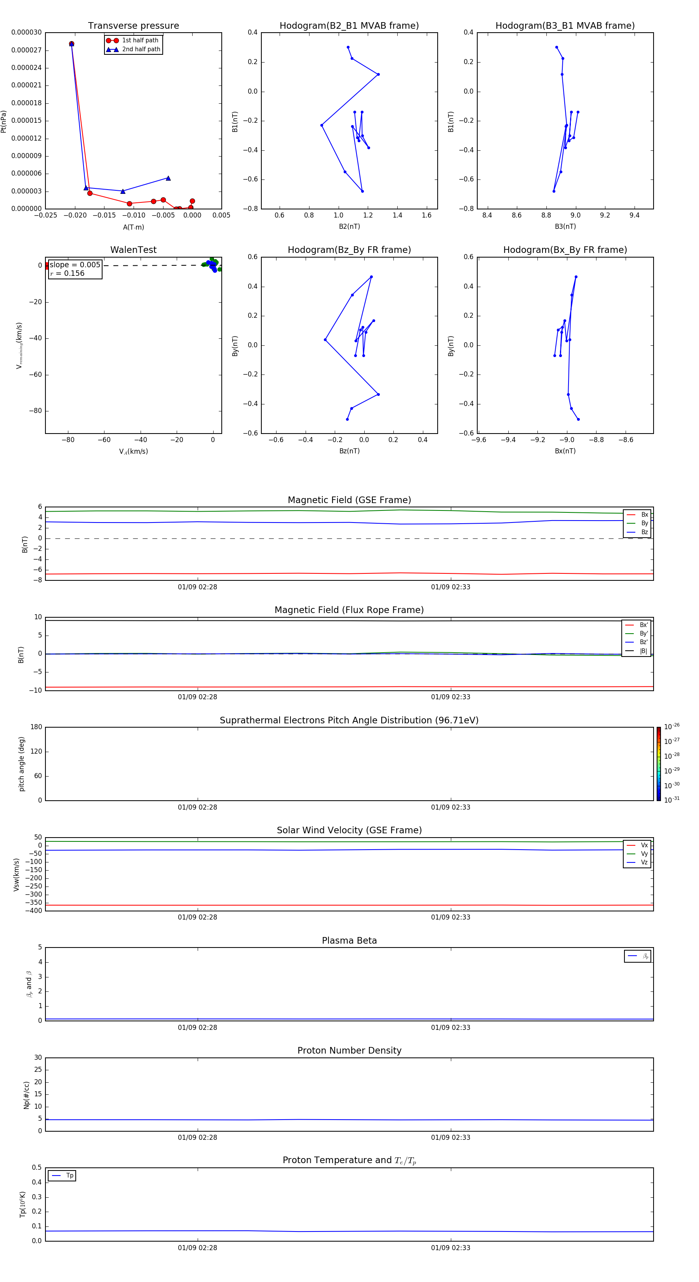This screenshot has width=699, height=1282.
Task: Click 'Magnetic Field (GSE Frame)' title
Action: click(x=349, y=500)
